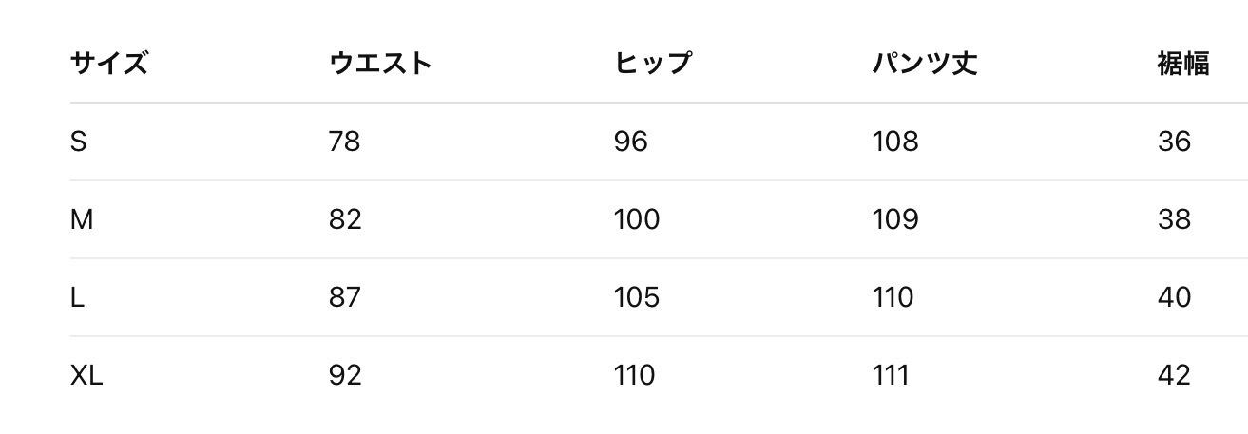The image size is (1248, 434).
Task: Click pants length value 111
Action: [x=891, y=375]
